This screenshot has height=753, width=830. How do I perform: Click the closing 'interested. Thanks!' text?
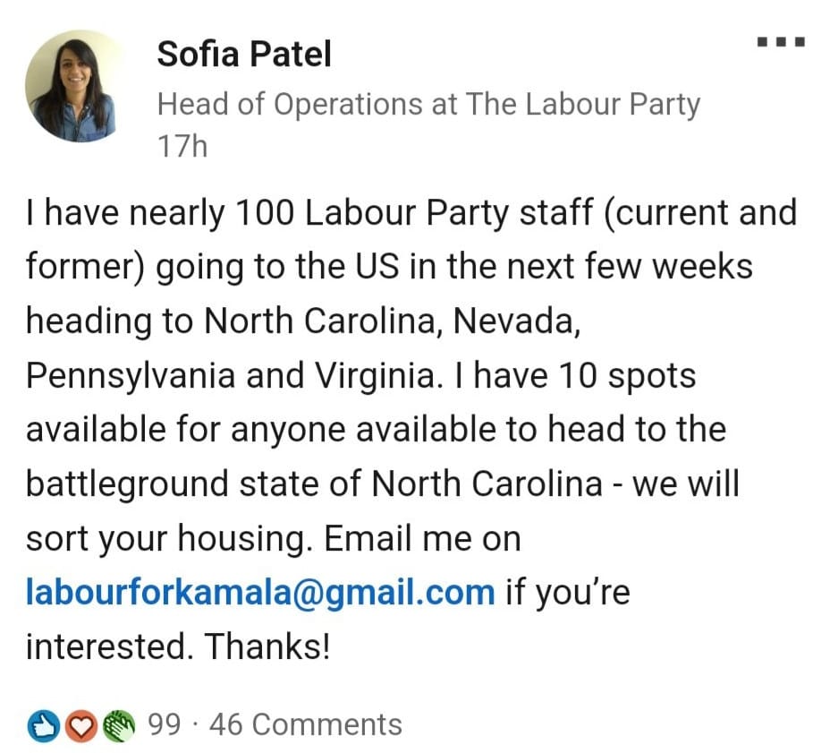click(178, 647)
